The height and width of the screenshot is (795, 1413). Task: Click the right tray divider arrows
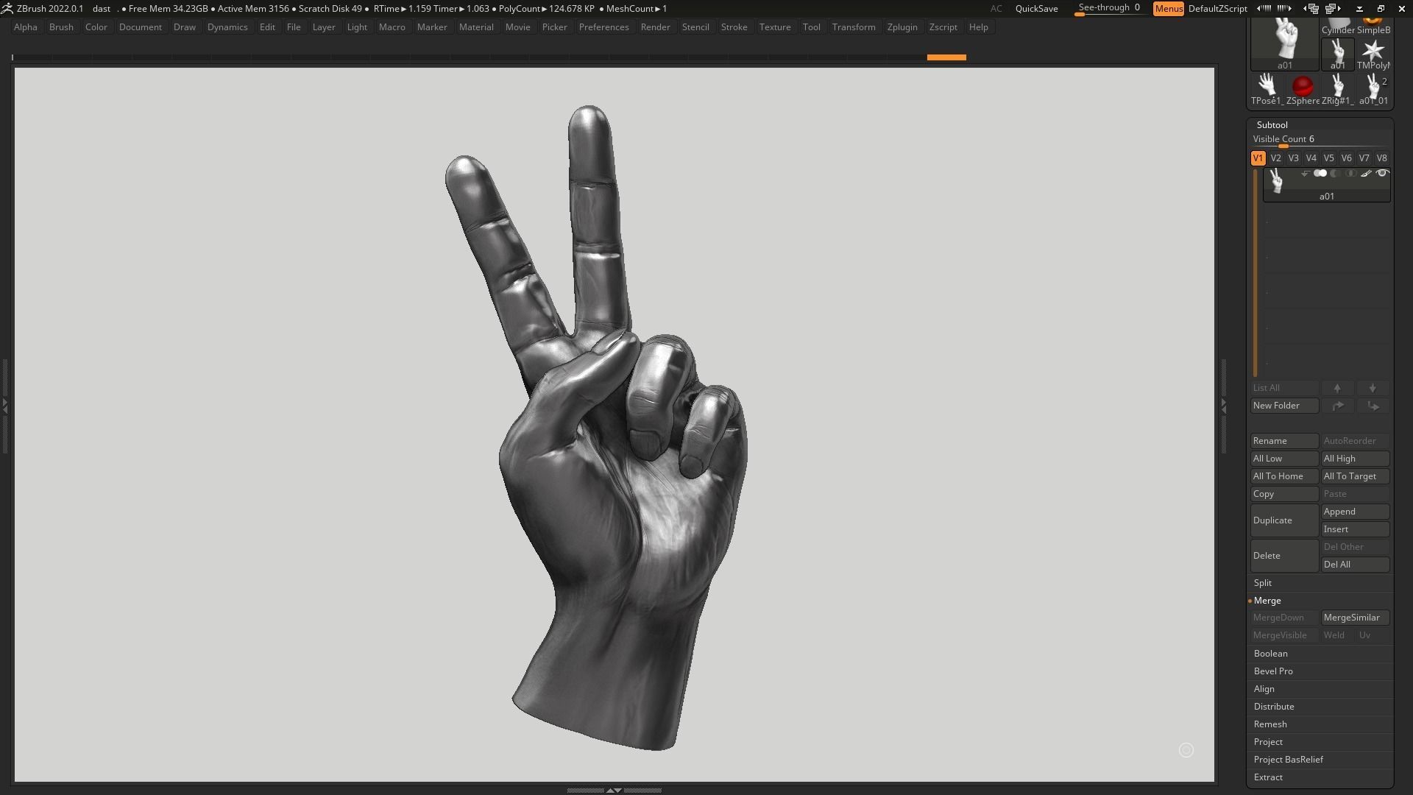point(1224,405)
